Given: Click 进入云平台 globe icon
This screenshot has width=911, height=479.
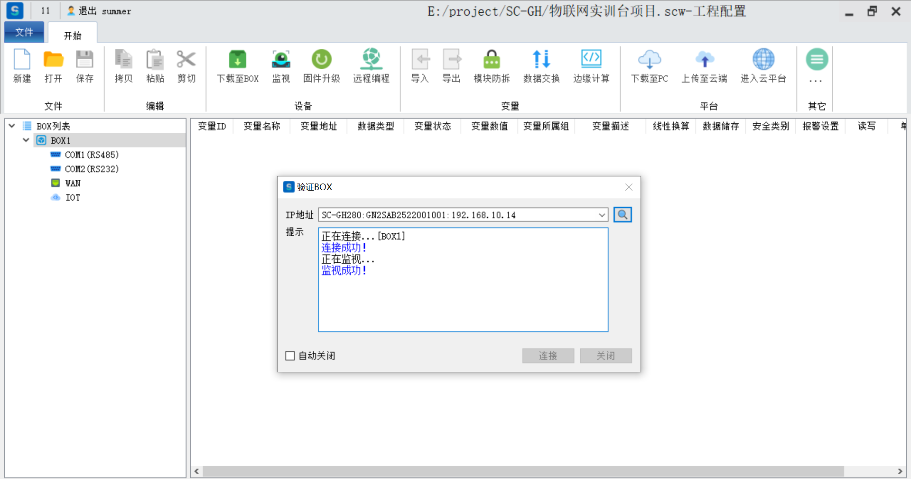Looking at the screenshot, I should click(763, 60).
